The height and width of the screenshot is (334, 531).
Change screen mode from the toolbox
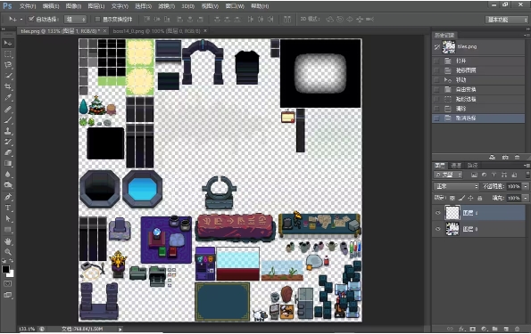pyautogui.click(x=8, y=295)
